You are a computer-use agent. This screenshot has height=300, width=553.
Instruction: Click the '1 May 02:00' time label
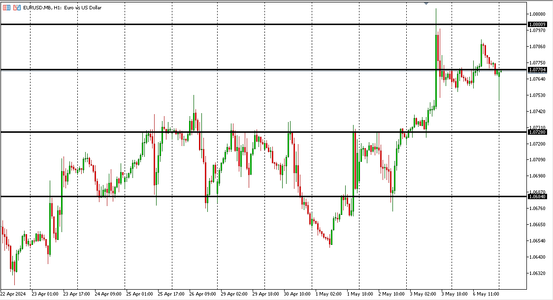coord(328,294)
